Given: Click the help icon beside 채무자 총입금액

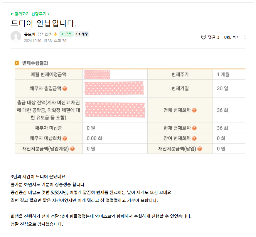Looking at the screenshot, I should [65, 88].
